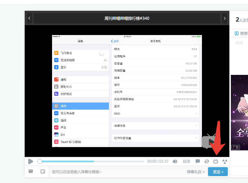Toggle loop playback icon
248x183 pixels.
(206, 161)
